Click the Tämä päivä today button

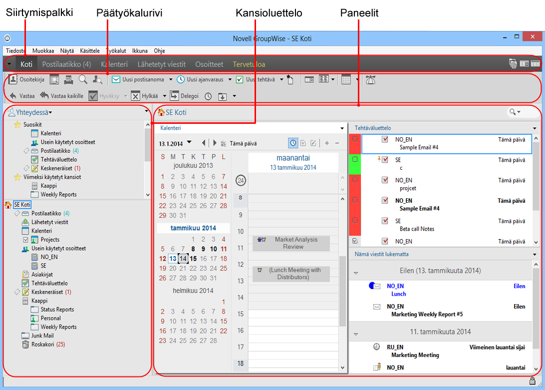pos(243,143)
